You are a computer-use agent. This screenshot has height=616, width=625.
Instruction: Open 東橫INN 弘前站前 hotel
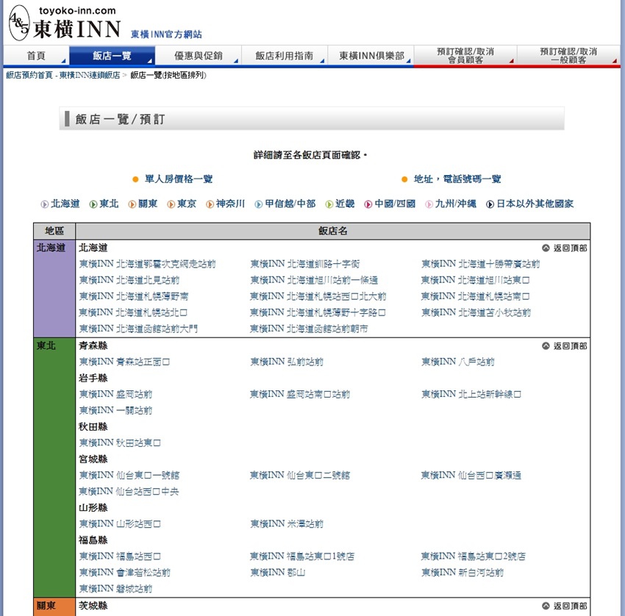click(x=287, y=362)
